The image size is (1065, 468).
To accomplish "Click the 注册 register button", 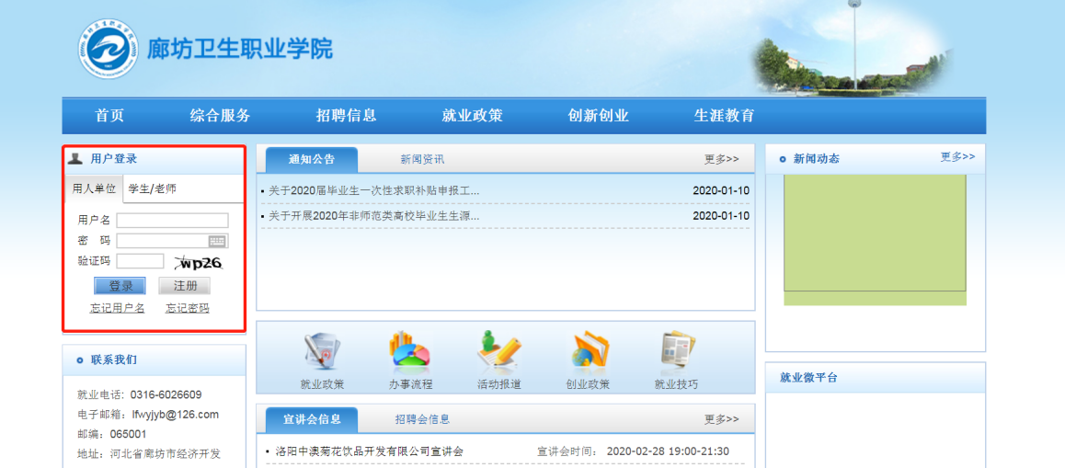I will tap(184, 286).
